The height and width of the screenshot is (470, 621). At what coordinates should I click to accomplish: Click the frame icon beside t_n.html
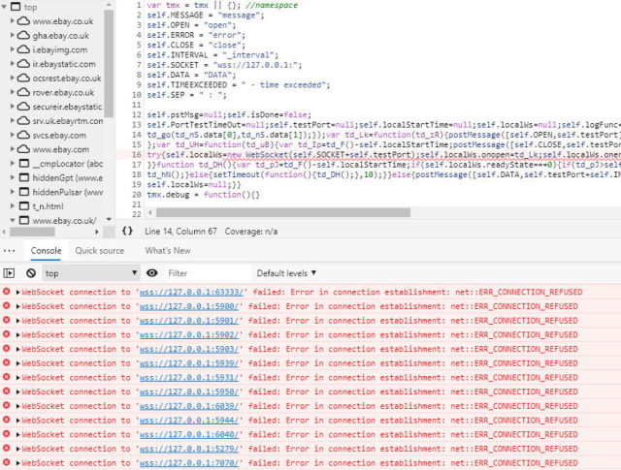click(x=24, y=206)
